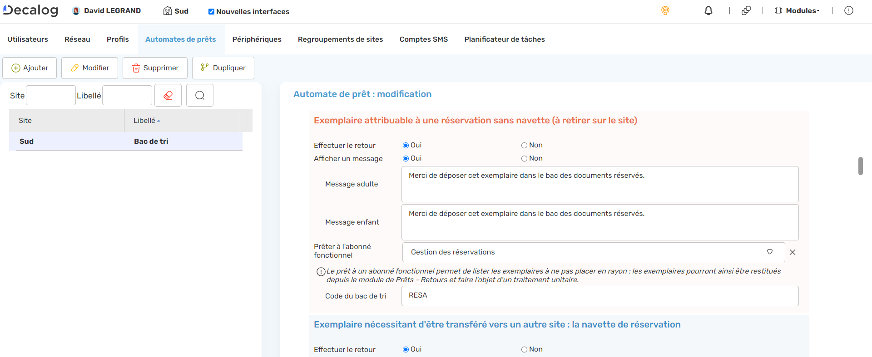
Task: Click the Code du bac de tri field
Action: [x=599, y=296]
